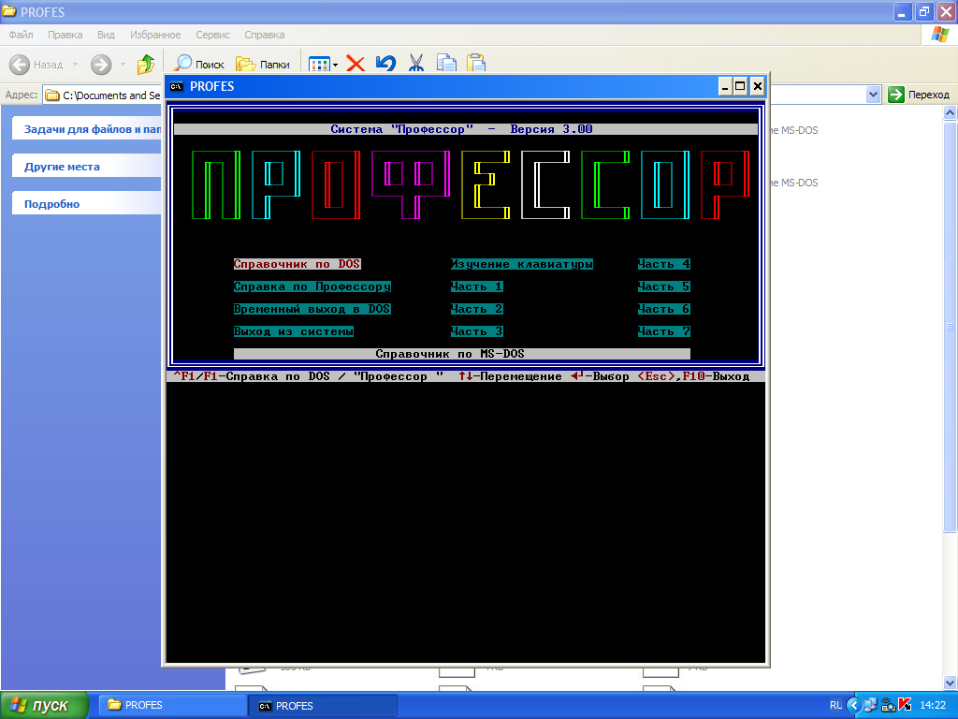Expand hidden tray icons arrow
This screenshot has height=719, width=958.
854,705
